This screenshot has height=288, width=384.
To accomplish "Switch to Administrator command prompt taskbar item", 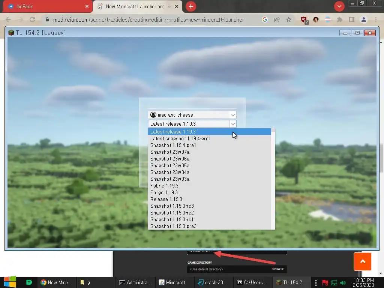I will tap(135, 282).
